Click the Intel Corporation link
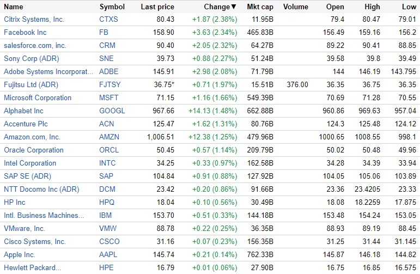The image size is (420, 274). pos(30,163)
